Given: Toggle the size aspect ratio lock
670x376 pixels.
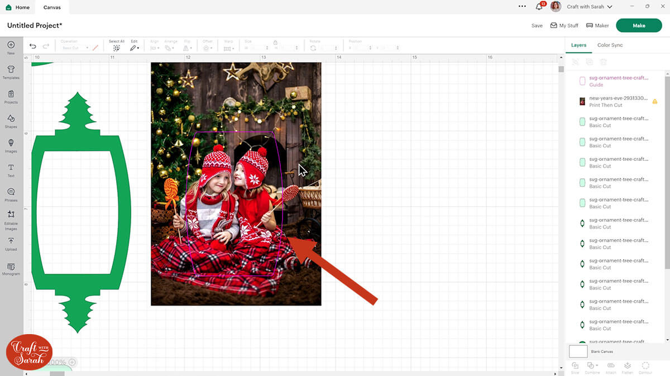Looking at the screenshot, I should pos(275,42).
